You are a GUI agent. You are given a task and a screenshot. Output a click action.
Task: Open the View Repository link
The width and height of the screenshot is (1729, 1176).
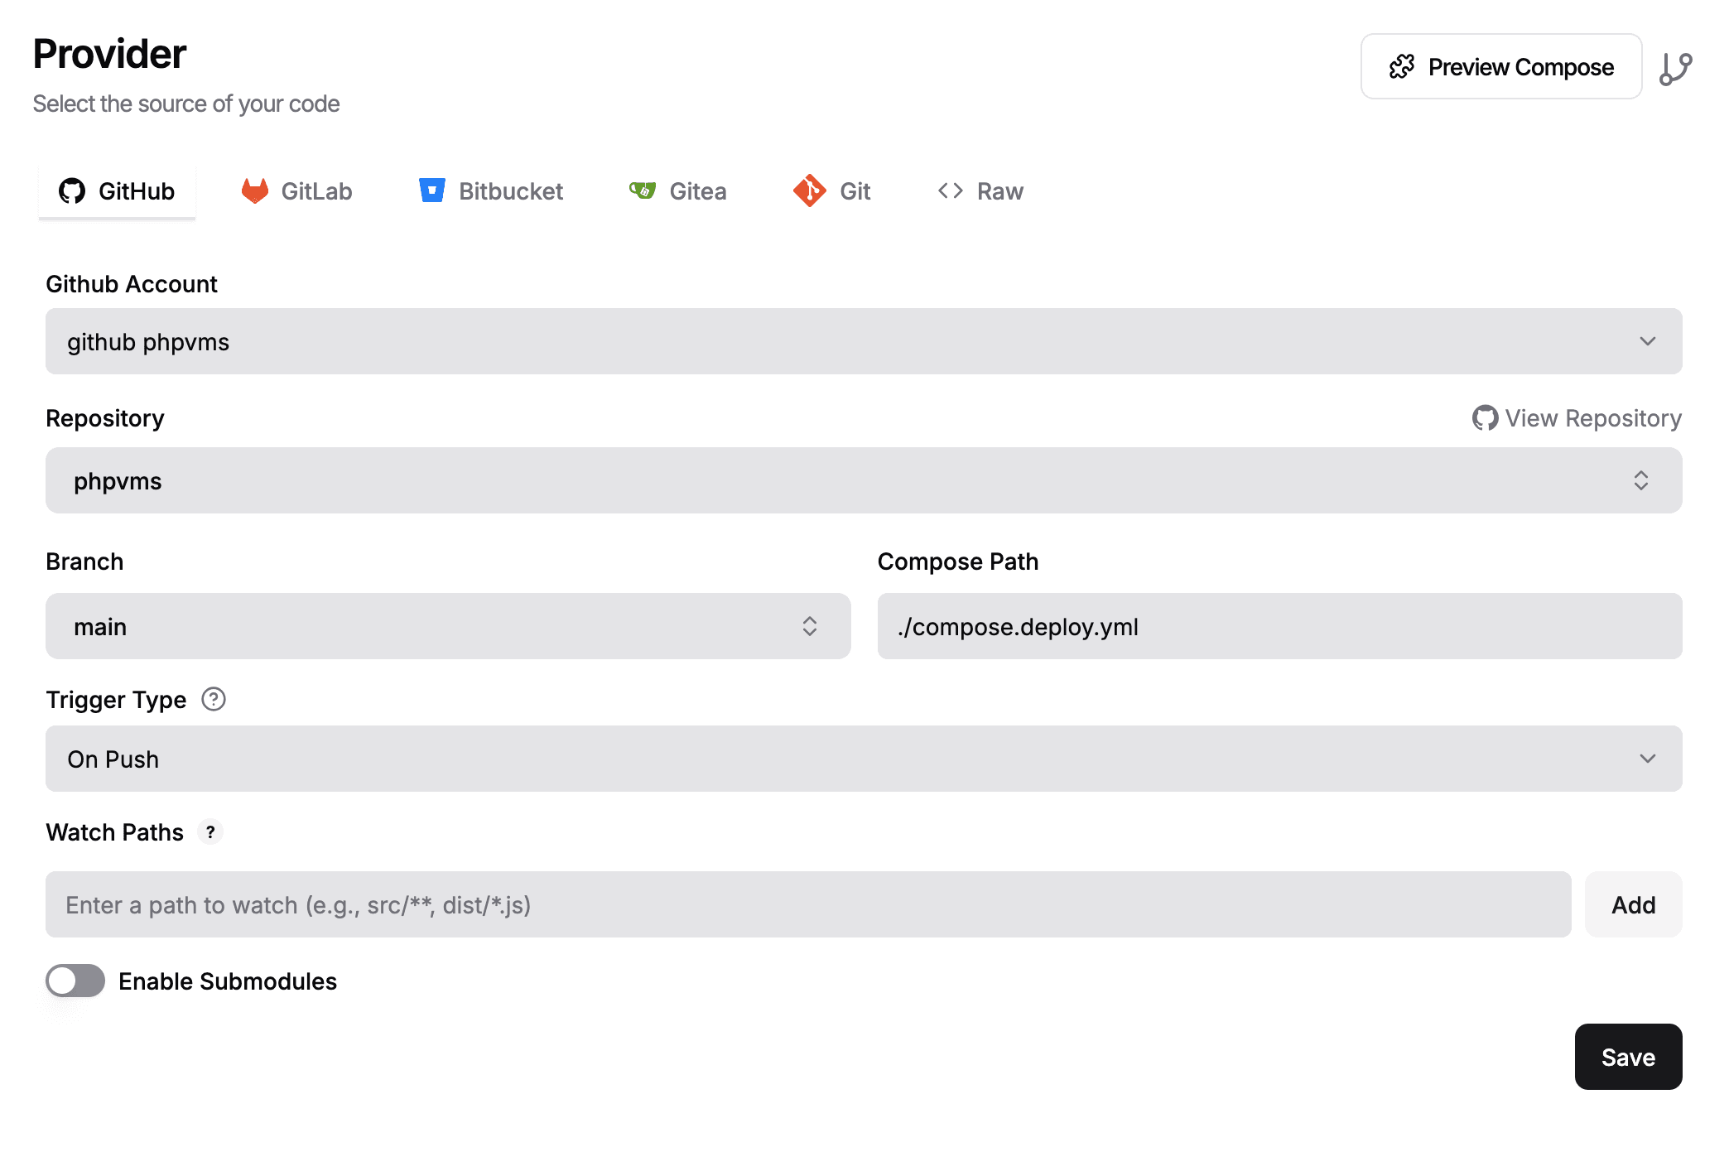point(1577,418)
